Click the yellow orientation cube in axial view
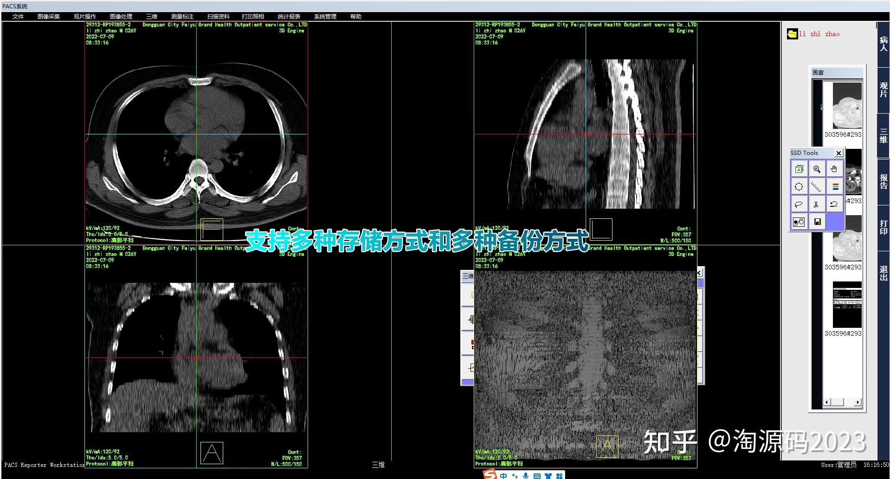Viewport: 890px width, 479px height. click(212, 230)
